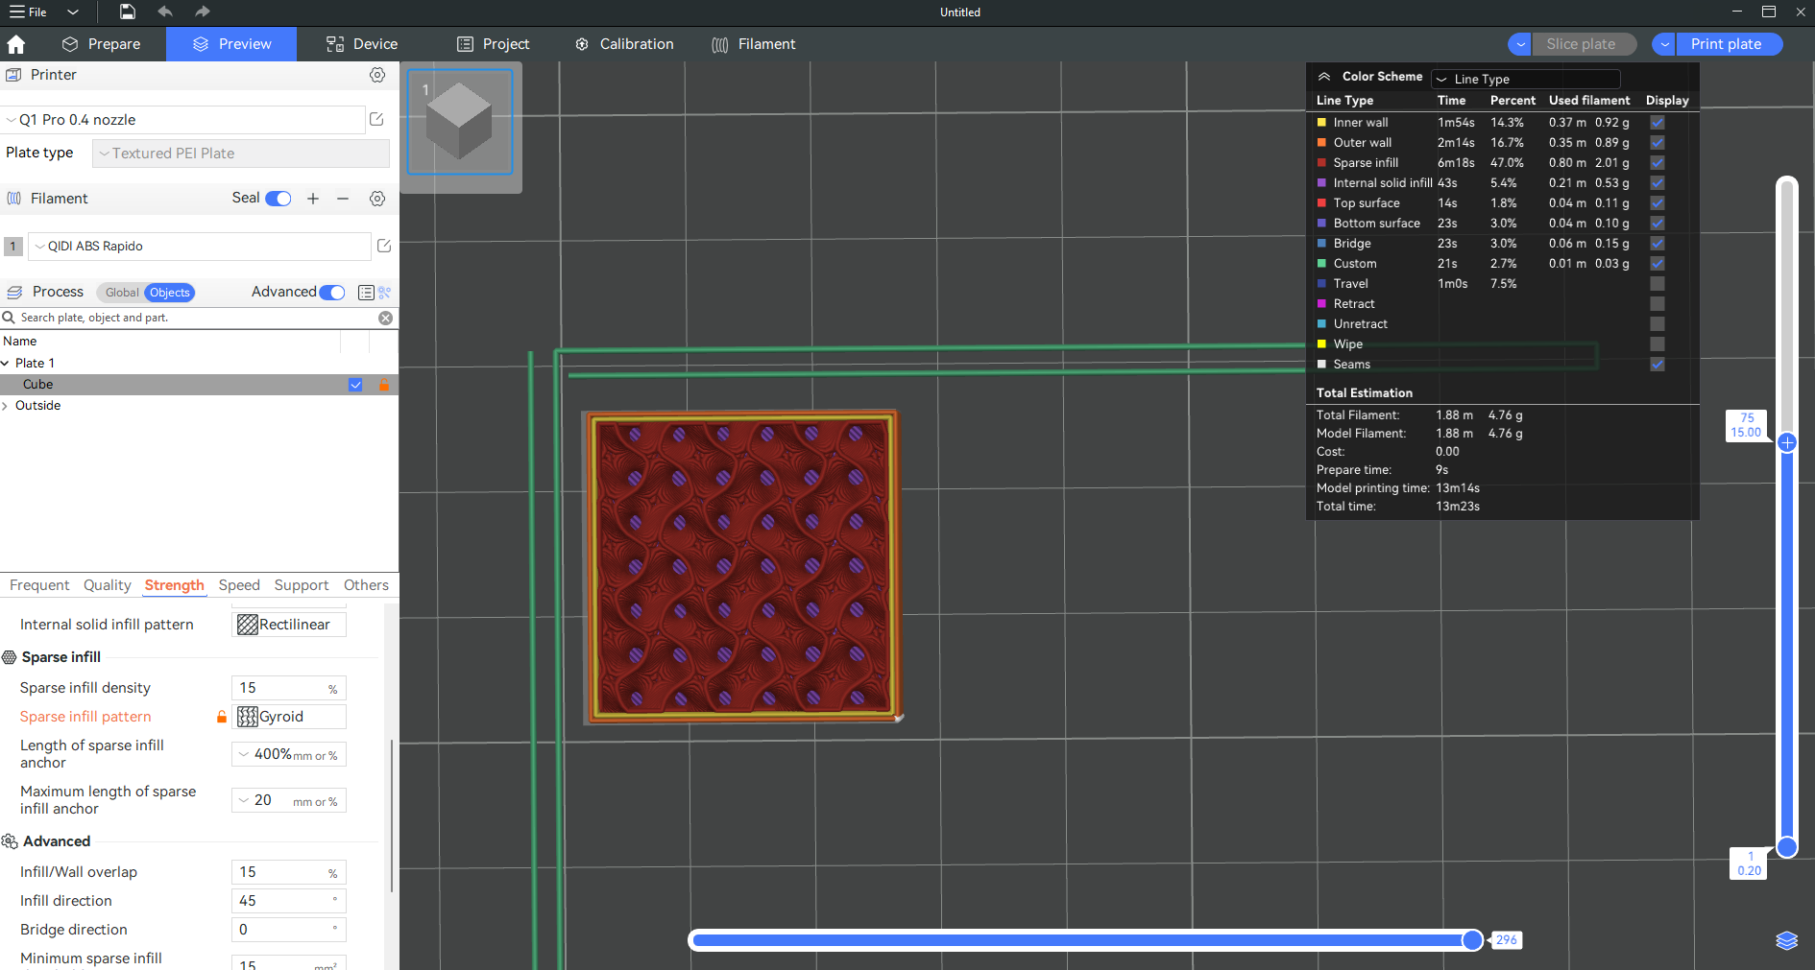Open the Color Scheme Line Type dropdown
This screenshot has height=970, width=1815.
[x=1525, y=79]
